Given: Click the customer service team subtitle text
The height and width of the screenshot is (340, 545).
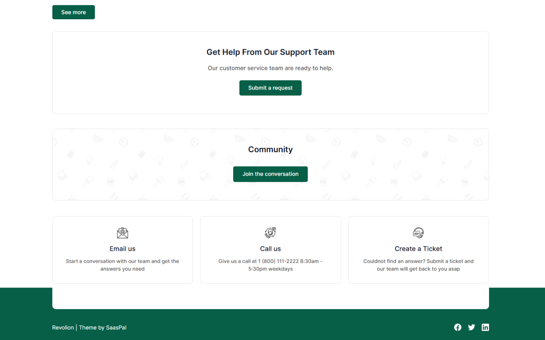Looking at the screenshot, I should [270, 68].
